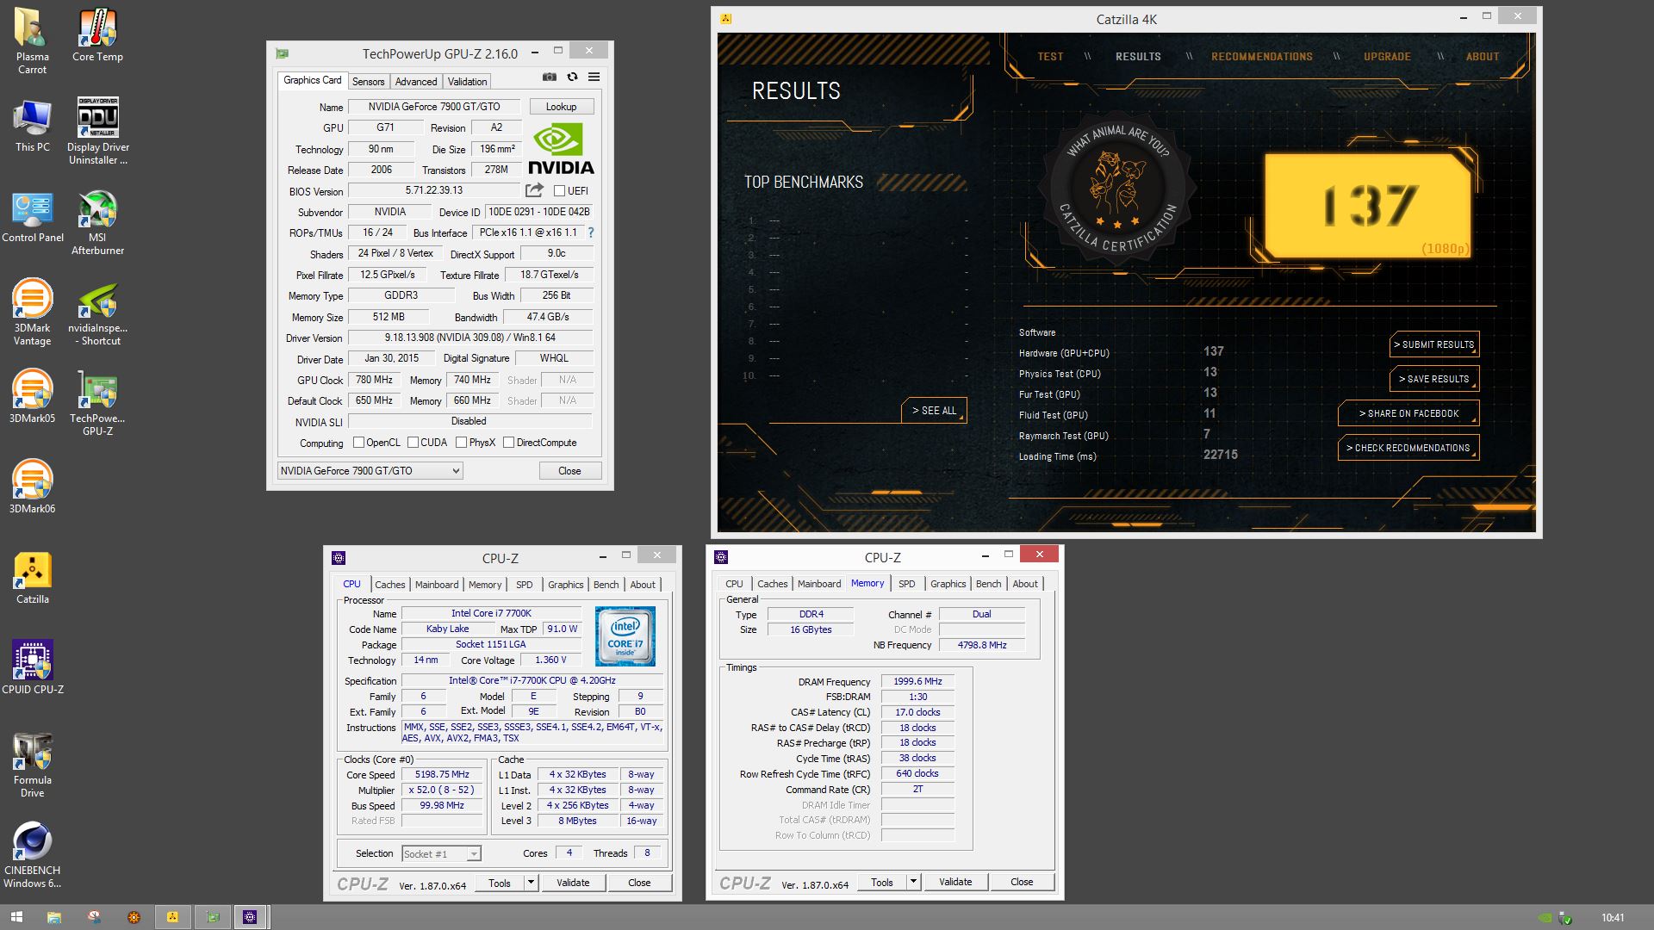Select the 3DMark05 desktop icon
This screenshot has height=930, width=1654.
(32, 396)
